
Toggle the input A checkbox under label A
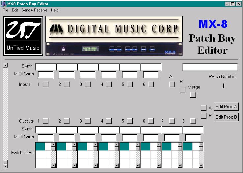pyautogui.click(x=172, y=84)
